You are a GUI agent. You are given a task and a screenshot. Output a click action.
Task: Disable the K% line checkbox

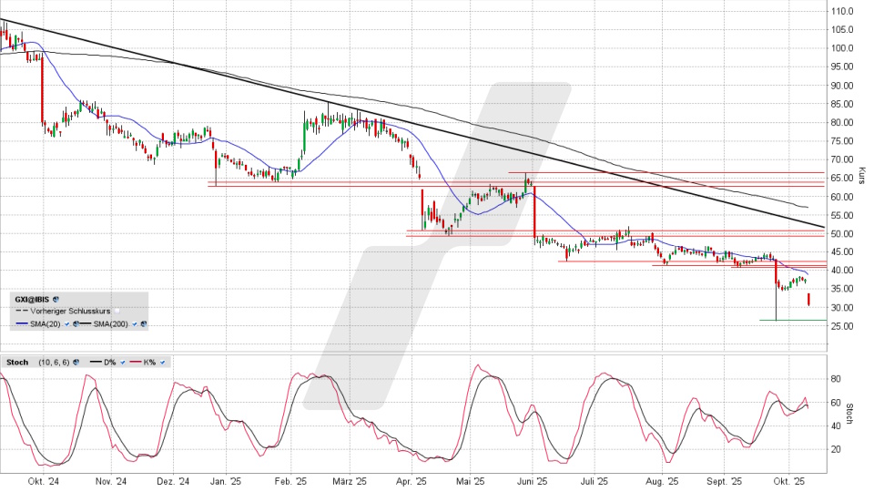coord(163,363)
